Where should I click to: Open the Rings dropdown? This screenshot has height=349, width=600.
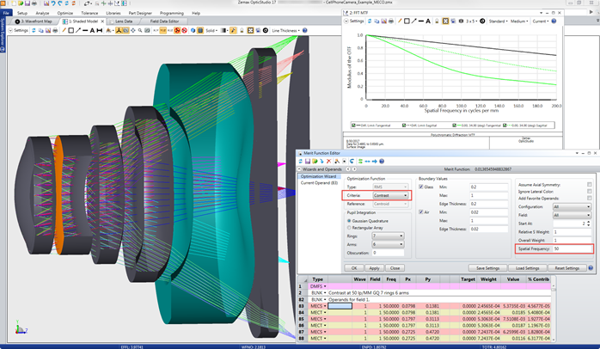(387, 236)
